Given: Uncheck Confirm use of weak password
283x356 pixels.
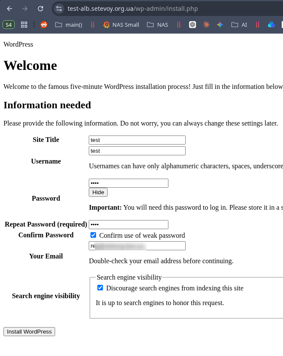Looking at the screenshot, I should tap(93, 235).
